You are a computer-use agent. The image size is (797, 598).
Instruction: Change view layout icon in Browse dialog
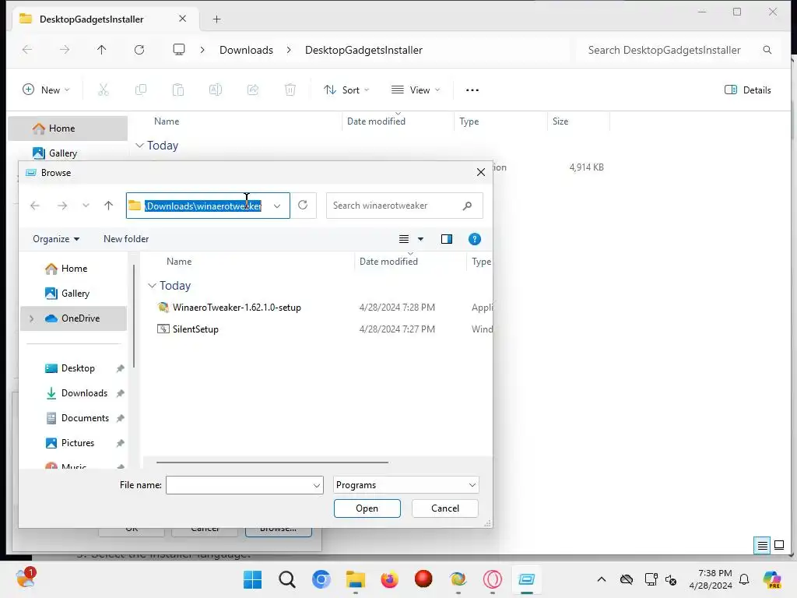(x=404, y=239)
